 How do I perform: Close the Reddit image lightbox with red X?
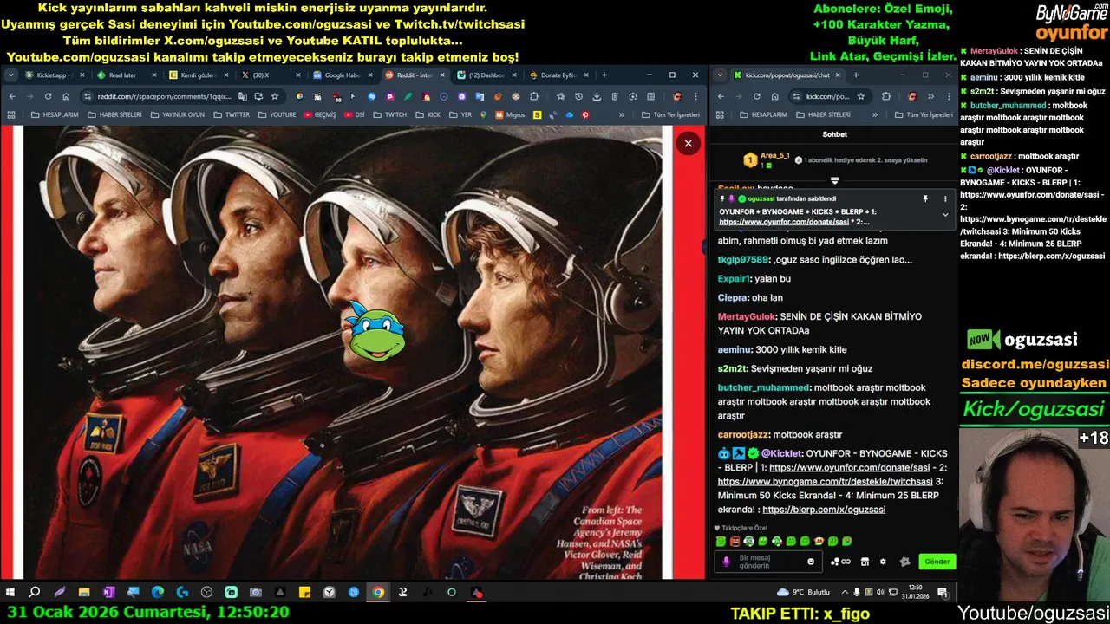[688, 143]
